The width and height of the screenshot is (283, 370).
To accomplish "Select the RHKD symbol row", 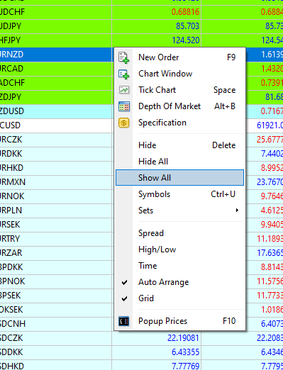I will tap(57, 168).
